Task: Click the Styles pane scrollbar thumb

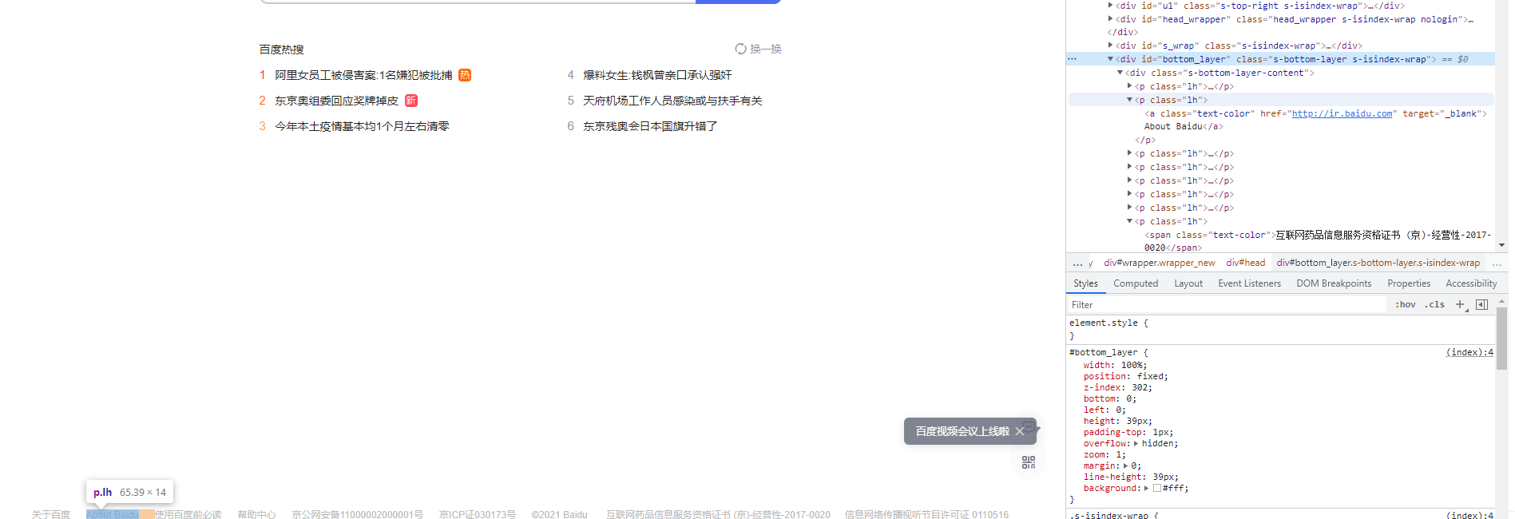Action: tap(1502, 337)
